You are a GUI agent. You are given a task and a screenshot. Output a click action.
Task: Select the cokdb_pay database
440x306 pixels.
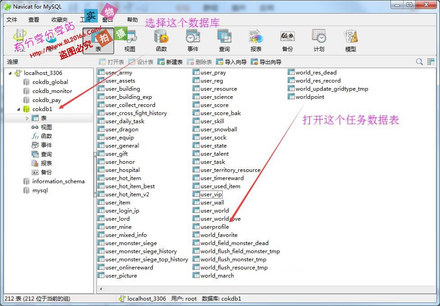pos(42,100)
